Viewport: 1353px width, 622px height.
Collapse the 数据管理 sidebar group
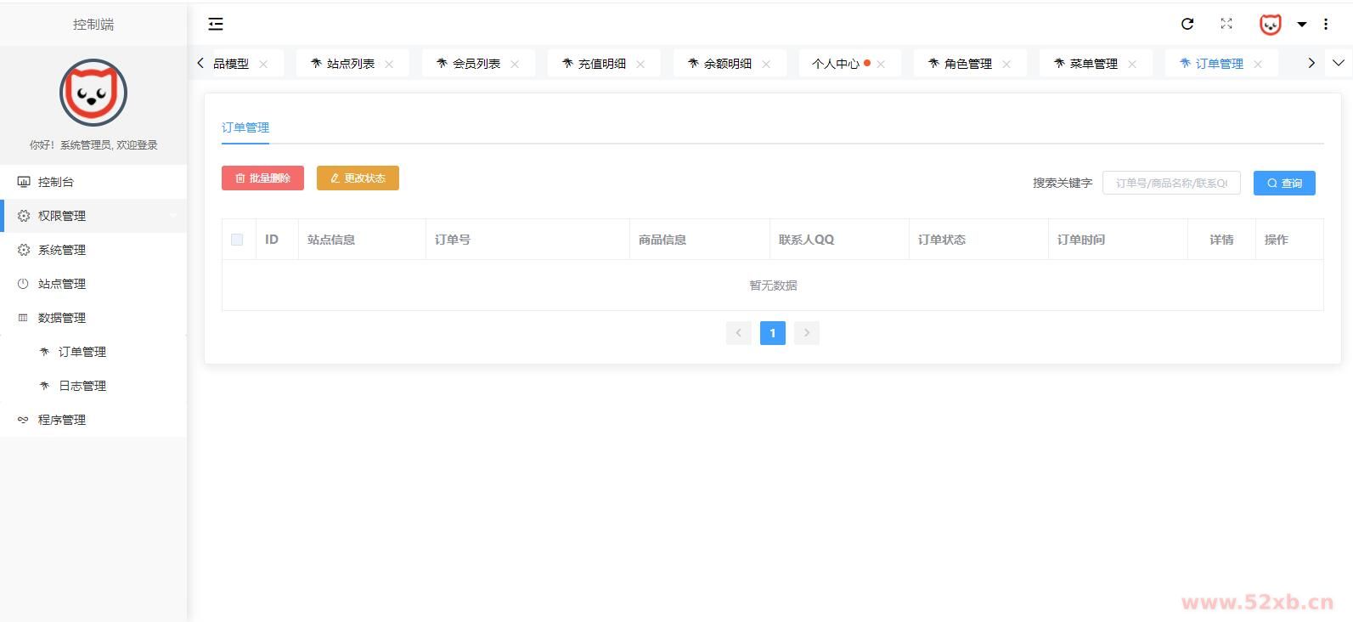(x=93, y=318)
